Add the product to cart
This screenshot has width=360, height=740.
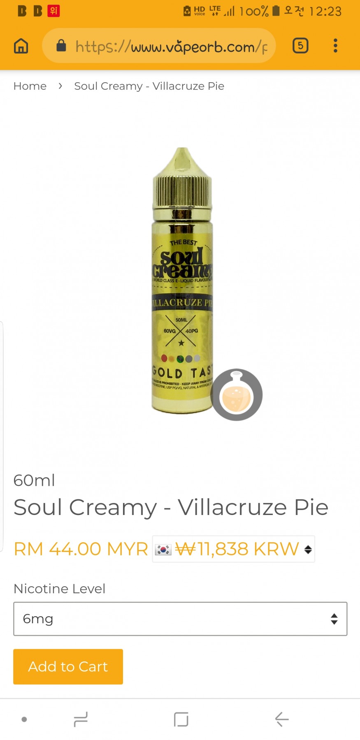tap(68, 666)
